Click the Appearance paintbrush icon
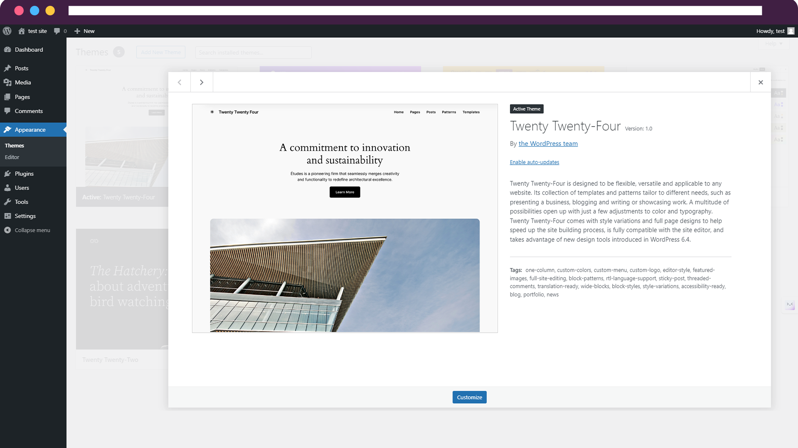Image resolution: width=798 pixels, height=448 pixels. click(7, 130)
